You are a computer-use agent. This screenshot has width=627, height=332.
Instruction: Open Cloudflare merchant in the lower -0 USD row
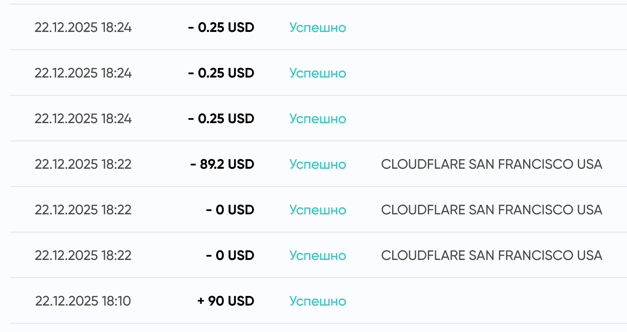pos(492,255)
